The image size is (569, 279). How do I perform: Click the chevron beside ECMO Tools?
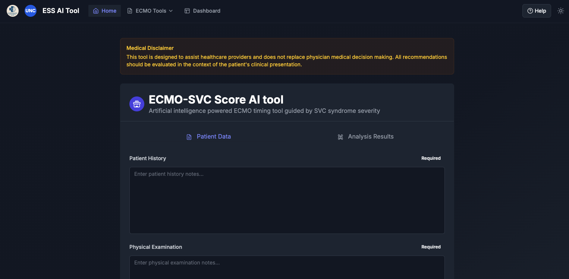coord(171,11)
